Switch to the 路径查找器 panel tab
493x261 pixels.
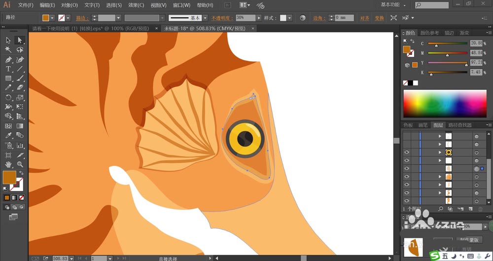click(x=459, y=125)
